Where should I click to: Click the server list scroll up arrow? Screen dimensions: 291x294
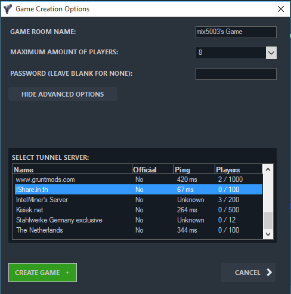click(268, 169)
